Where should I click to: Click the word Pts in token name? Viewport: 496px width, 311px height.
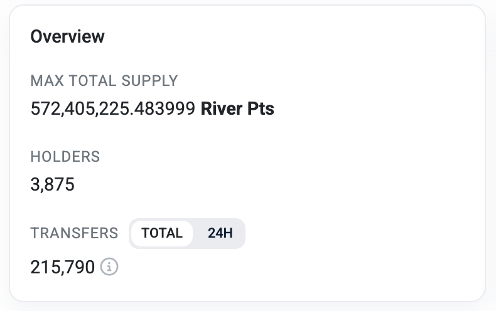[261, 109]
